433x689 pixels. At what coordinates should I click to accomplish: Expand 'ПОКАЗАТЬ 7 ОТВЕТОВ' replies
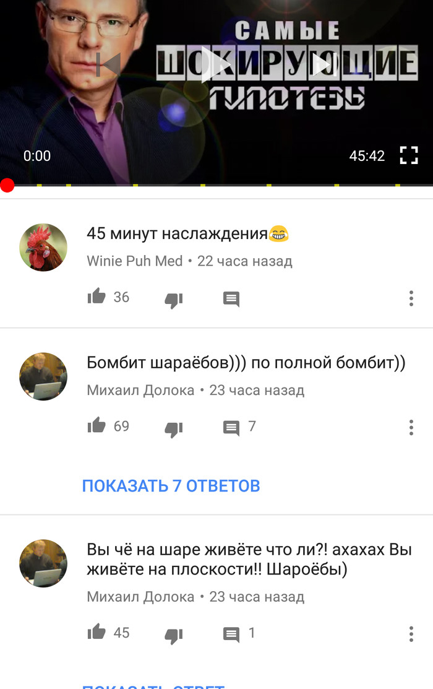(171, 485)
